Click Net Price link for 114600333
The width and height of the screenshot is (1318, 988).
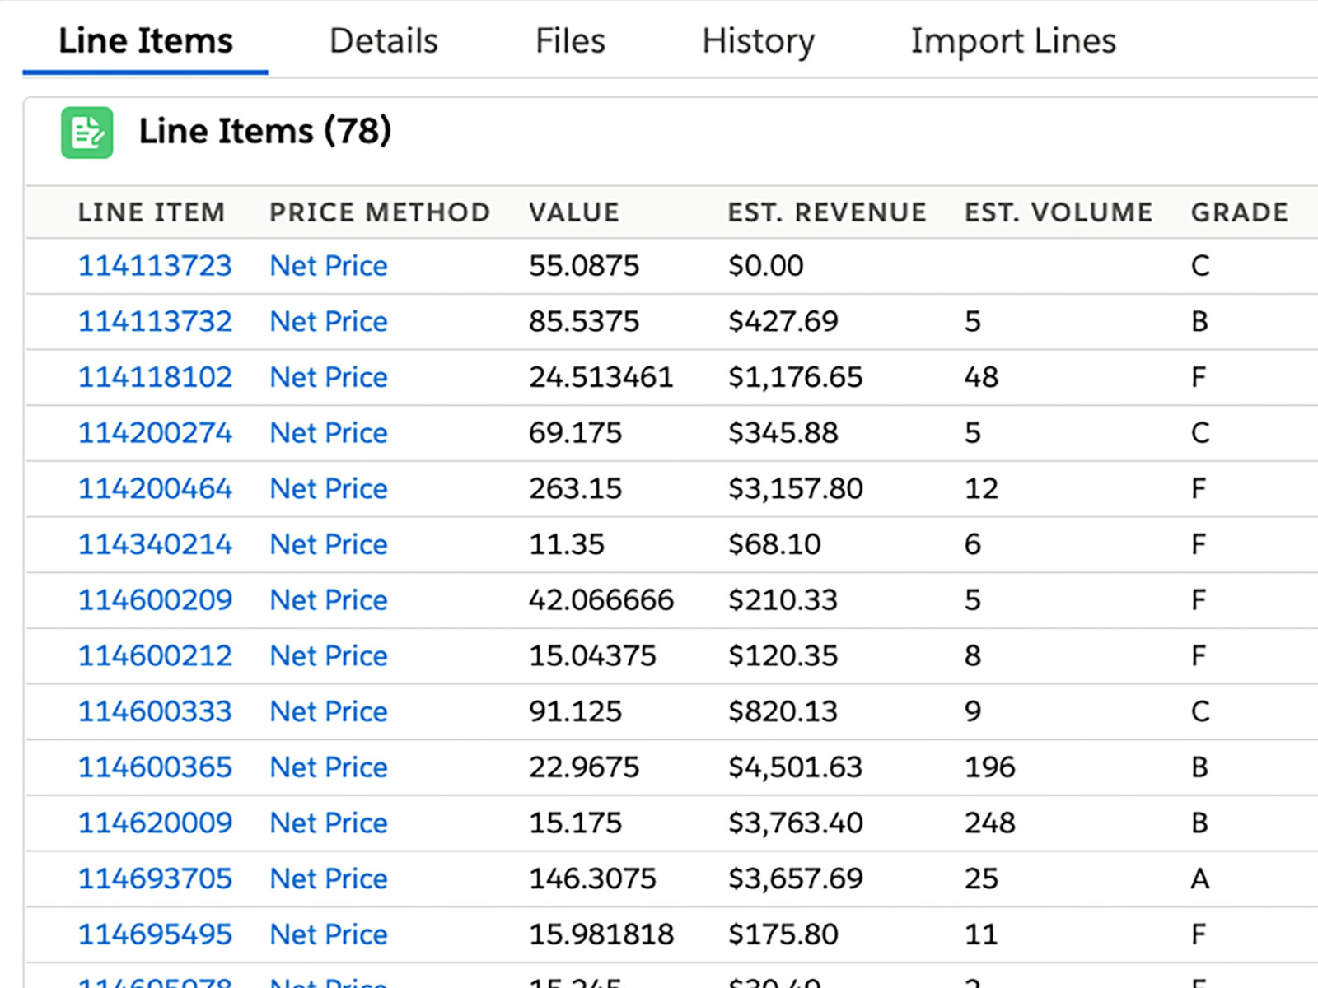pos(329,711)
